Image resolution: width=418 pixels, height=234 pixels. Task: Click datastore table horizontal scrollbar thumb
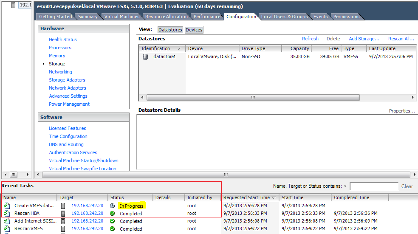(x=253, y=98)
